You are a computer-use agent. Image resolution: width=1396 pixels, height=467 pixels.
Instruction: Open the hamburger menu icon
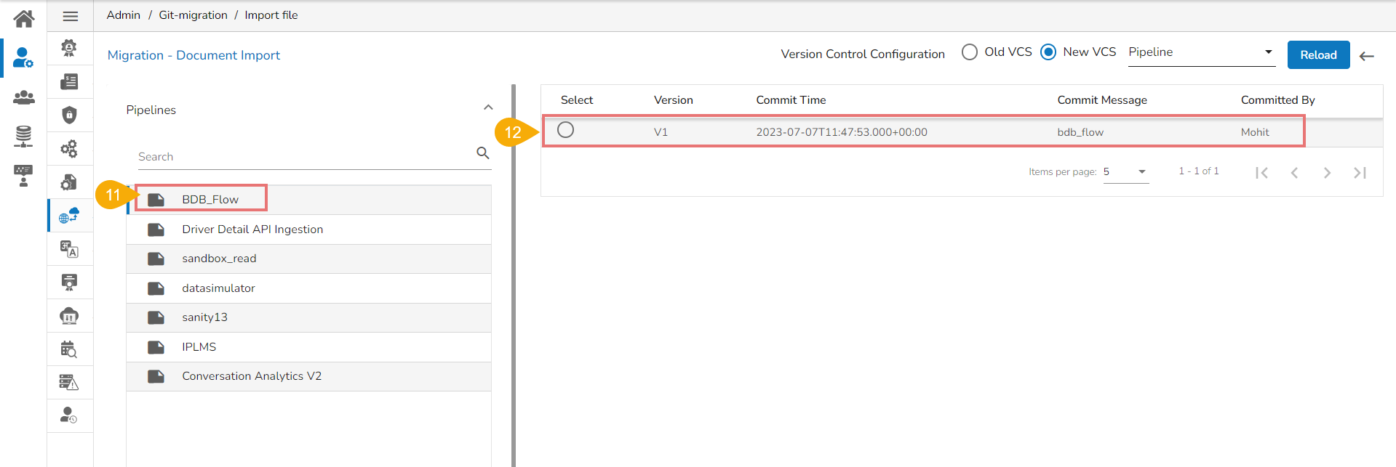click(x=71, y=16)
